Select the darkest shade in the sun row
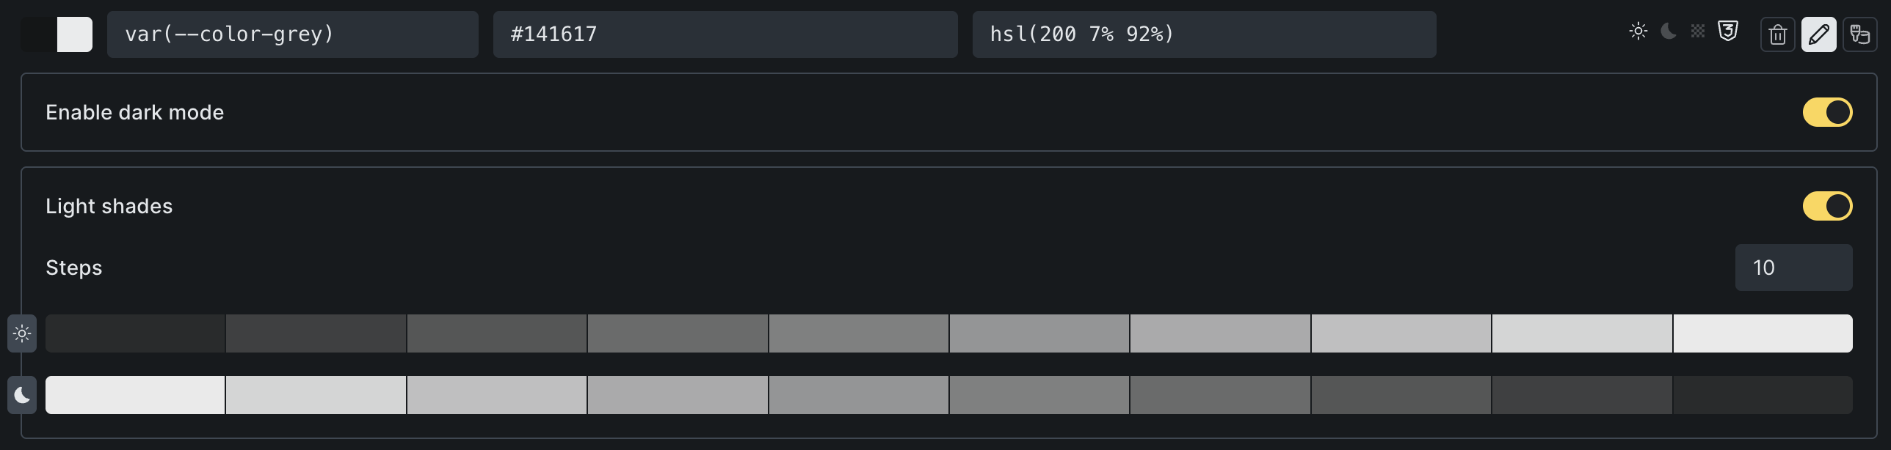This screenshot has width=1891, height=450. pos(135,333)
